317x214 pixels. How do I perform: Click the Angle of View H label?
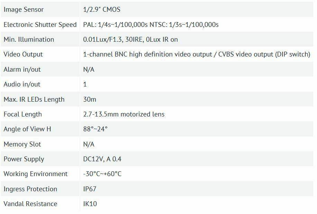click(x=27, y=129)
